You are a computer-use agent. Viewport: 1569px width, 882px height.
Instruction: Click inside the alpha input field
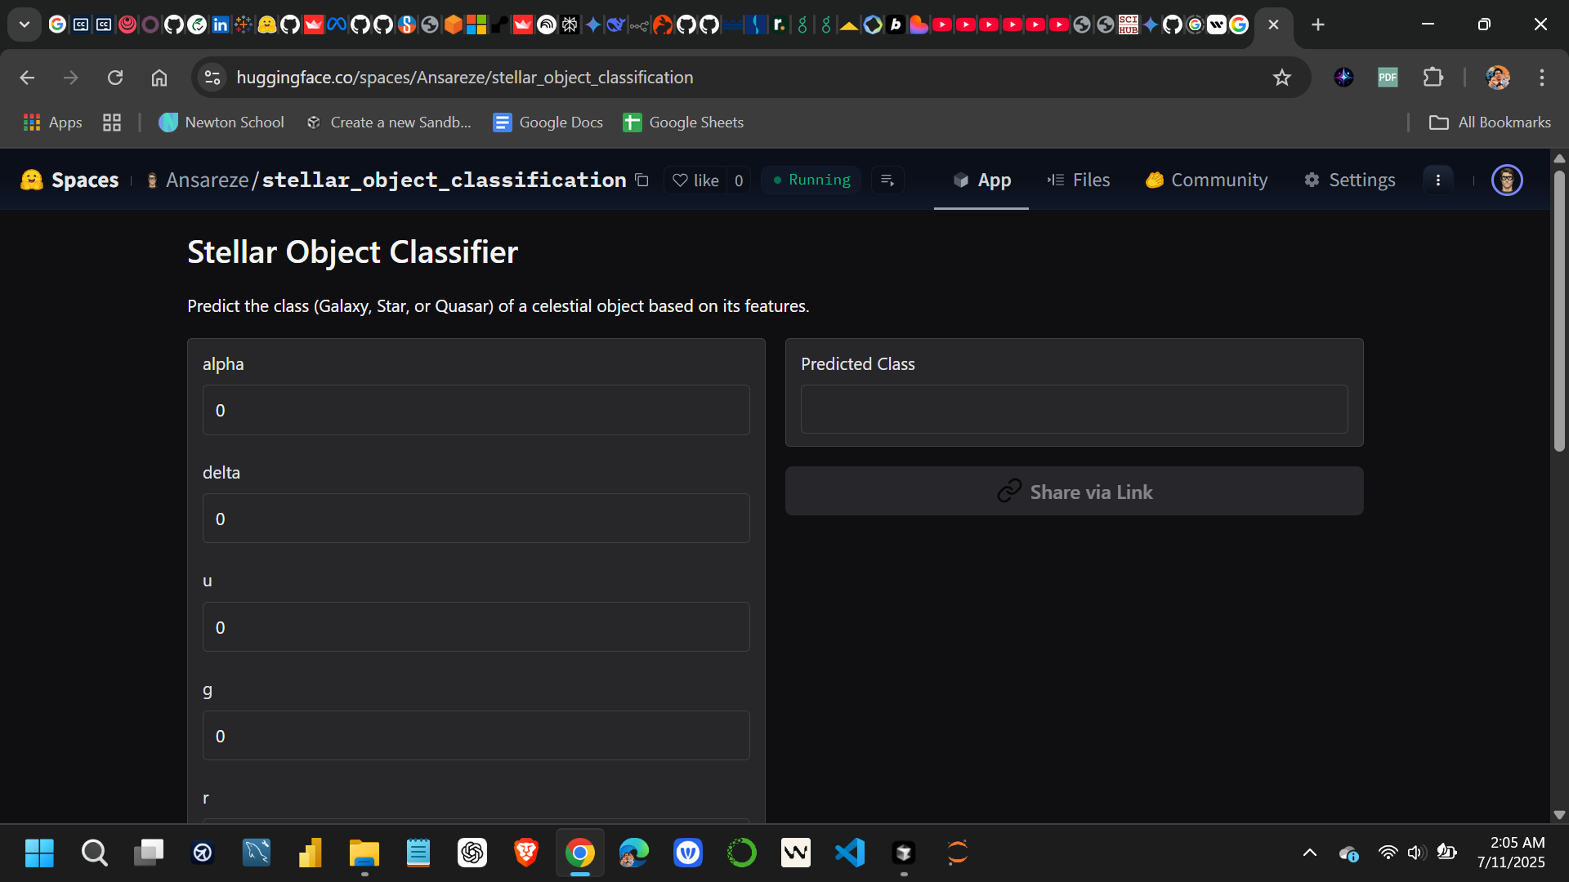[x=476, y=410]
